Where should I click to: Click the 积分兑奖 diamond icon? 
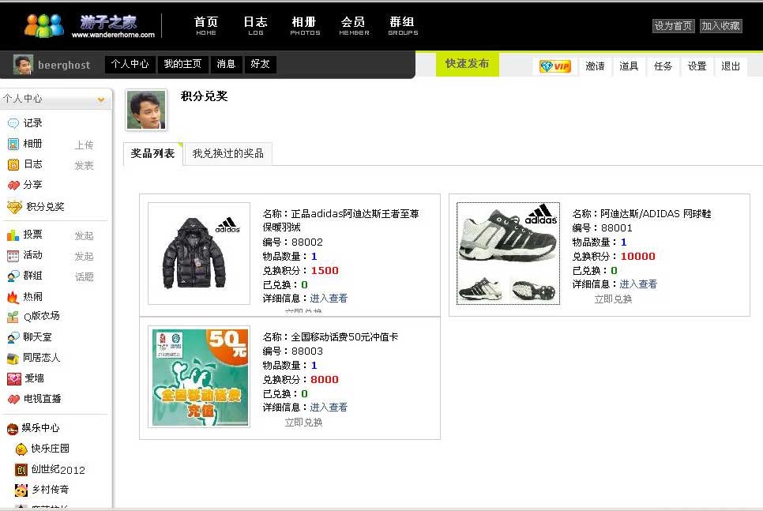coord(14,207)
